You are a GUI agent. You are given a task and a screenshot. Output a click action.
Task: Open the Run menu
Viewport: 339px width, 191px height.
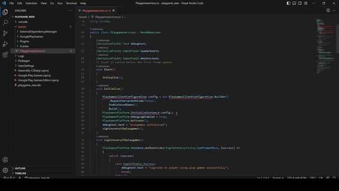[60, 3]
